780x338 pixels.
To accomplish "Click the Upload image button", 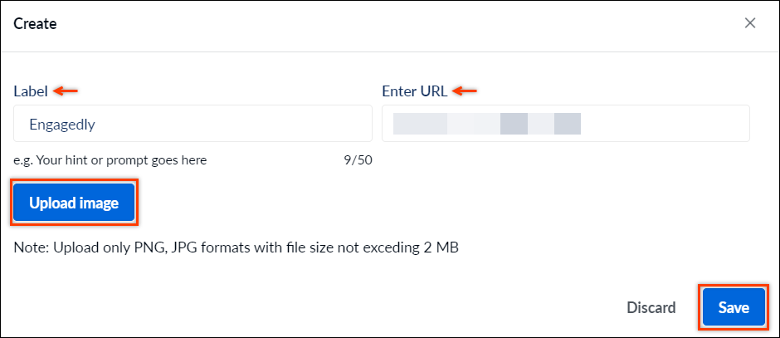I will tap(74, 203).
